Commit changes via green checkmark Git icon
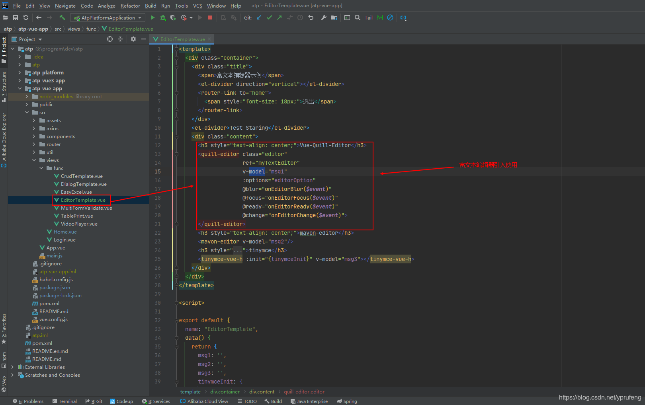The width and height of the screenshot is (645, 405). pyautogui.click(x=269, y=18)
